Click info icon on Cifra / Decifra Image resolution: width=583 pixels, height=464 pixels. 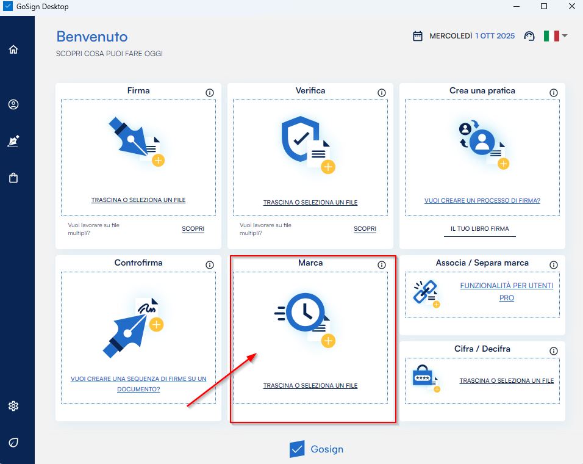(554, 351)
